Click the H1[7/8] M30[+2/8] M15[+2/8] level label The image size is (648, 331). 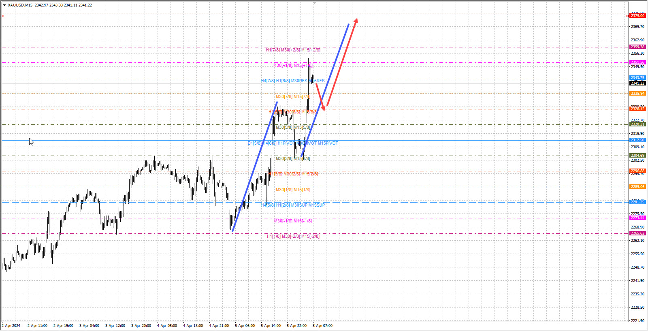(293, 50)
